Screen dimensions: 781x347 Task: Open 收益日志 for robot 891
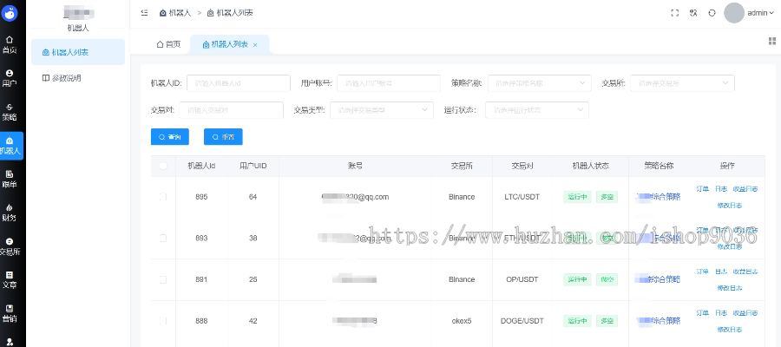point(745,272)
